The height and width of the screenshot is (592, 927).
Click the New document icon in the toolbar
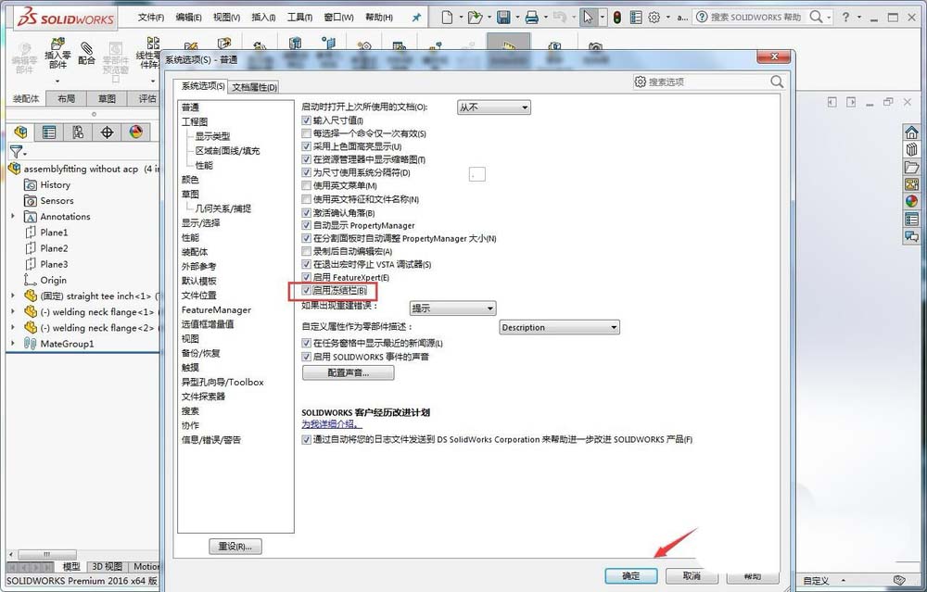click(448, 17)
